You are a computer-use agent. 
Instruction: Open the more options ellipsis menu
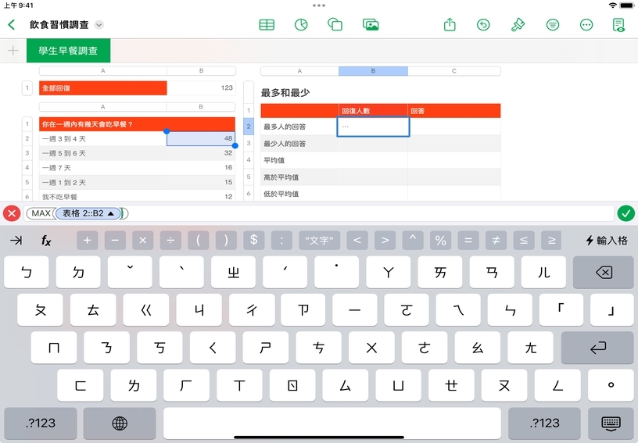click(x=586, y=25)
